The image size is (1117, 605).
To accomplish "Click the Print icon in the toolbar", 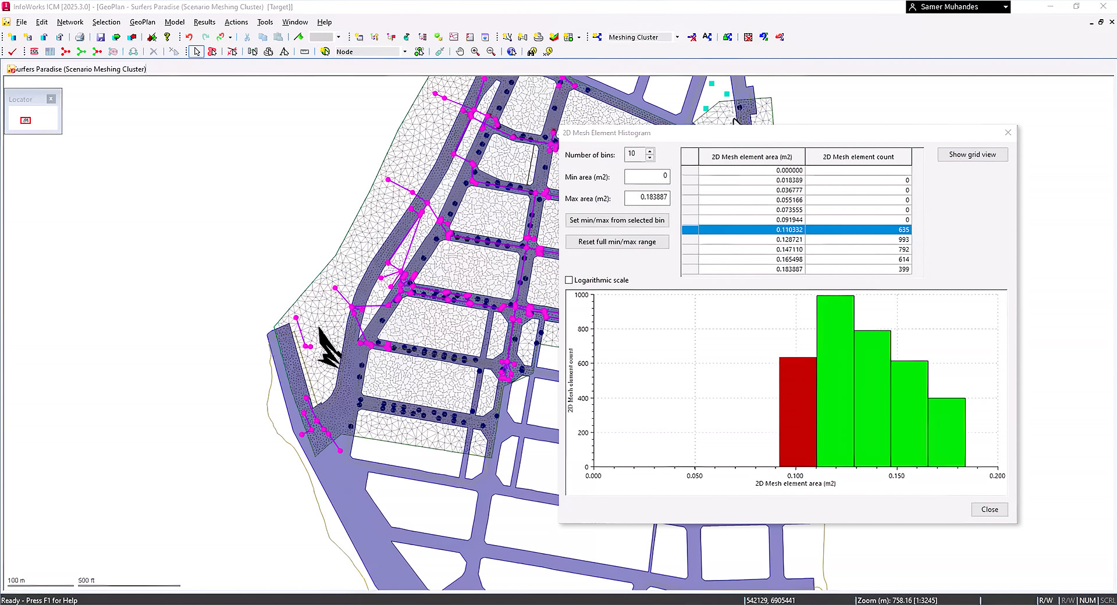I will tap(80, 37).
